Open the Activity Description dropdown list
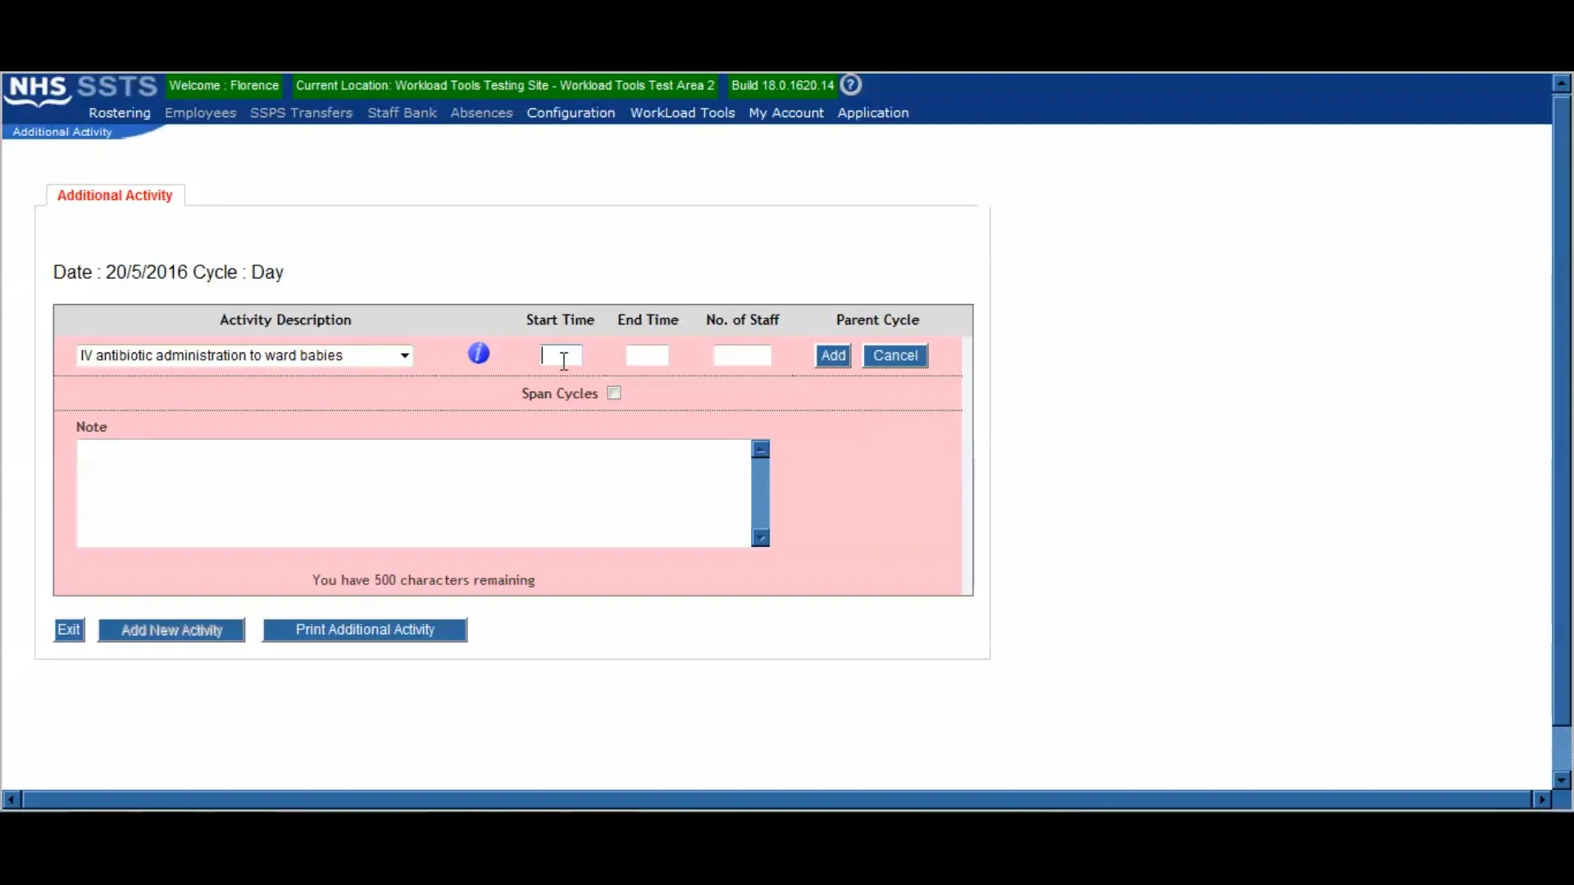This screenshot has height=885, width=1574. click(405, 355)
